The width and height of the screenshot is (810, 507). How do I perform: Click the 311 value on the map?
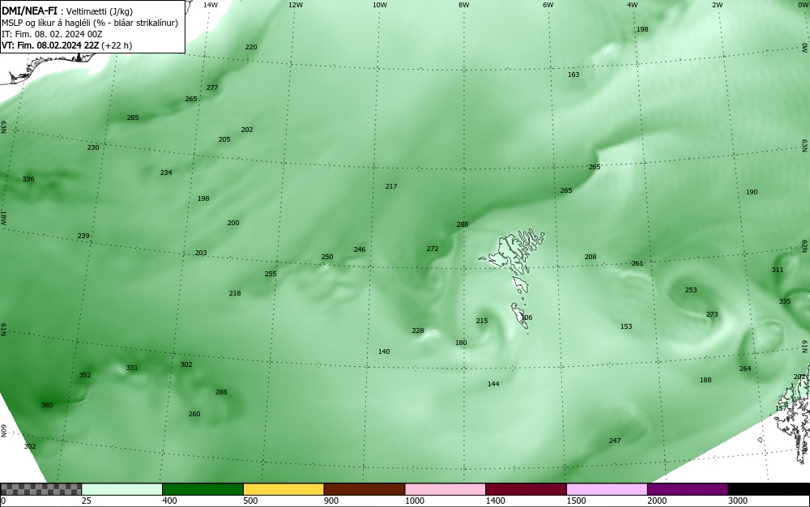[778, 270]
